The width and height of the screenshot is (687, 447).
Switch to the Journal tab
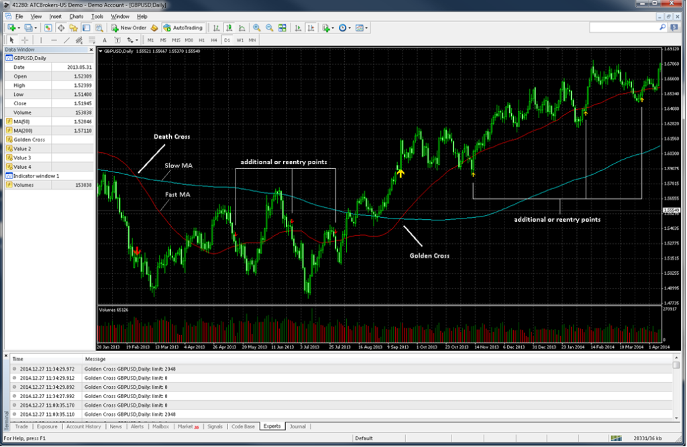(297, 426)
